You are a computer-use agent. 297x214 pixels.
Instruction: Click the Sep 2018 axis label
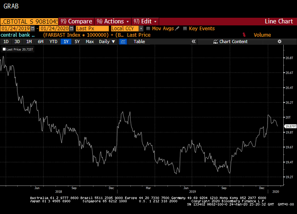pos(74,188)
